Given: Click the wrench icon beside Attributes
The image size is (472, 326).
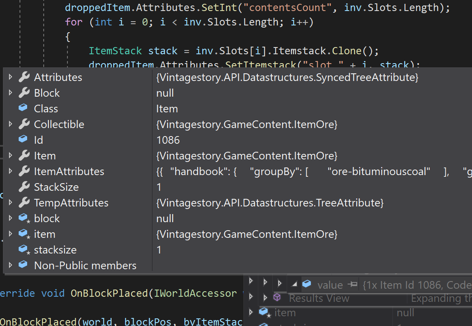Looking at the screenshot, I should (x=24, y=77).
